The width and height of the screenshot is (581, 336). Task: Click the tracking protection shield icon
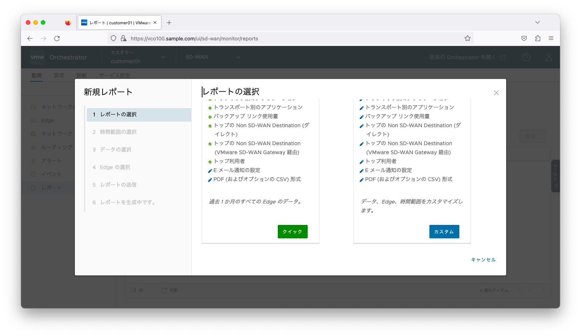pos(113,38)
